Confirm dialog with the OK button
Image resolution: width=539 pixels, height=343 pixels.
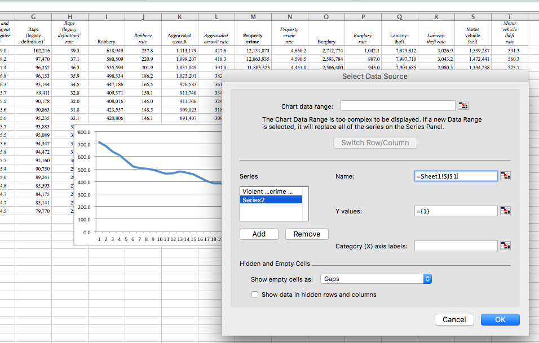coord(500,319)
